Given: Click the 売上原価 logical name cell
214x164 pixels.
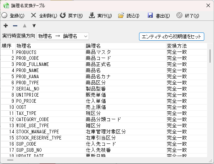Looking at the screenshot, I should click(x=126, y=107).
